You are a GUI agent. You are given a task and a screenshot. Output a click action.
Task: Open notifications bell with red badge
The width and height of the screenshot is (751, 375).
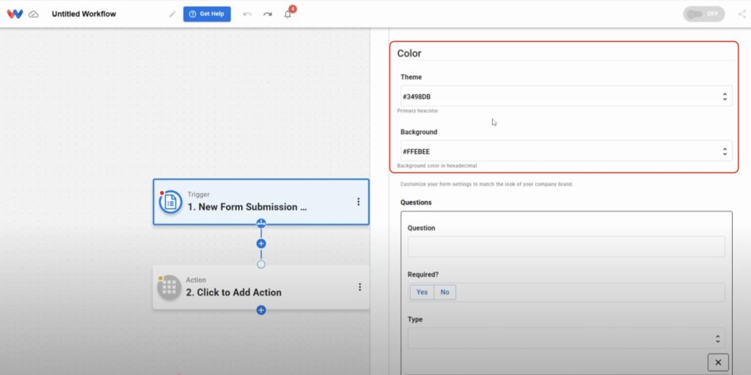(288, 13)
